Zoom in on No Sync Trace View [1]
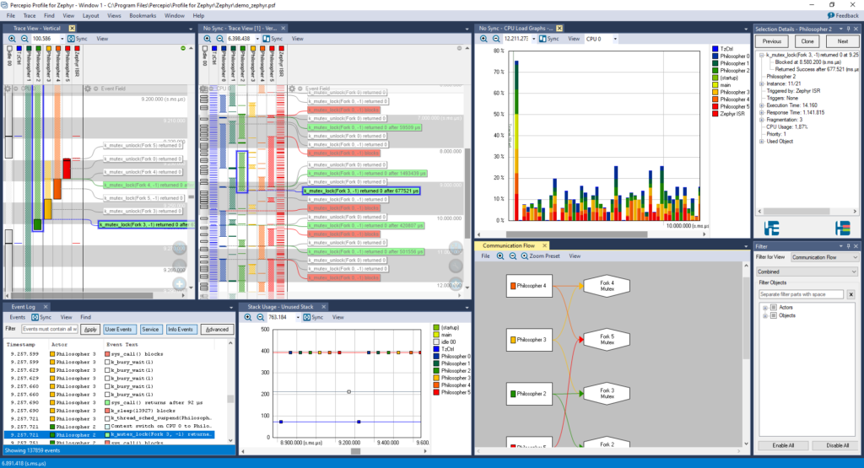Screen dimensions: 864x468 (x=208, y=39)
